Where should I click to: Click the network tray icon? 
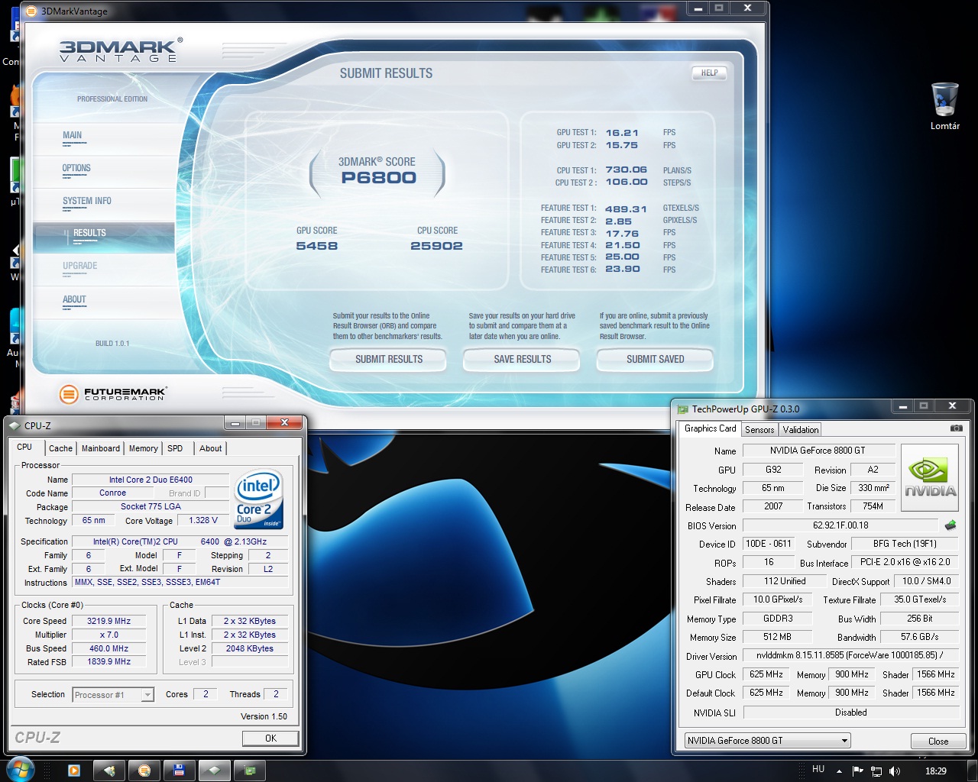click(x=876, y=771)
